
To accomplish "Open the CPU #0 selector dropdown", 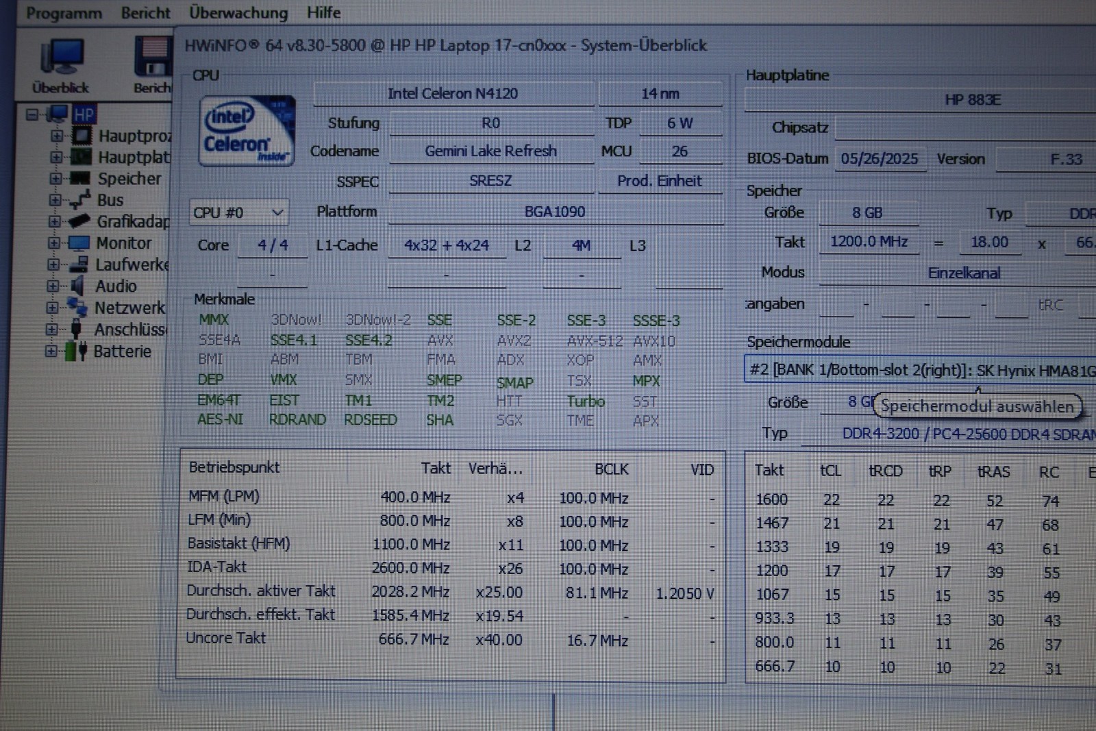I will tap(238, 212).
